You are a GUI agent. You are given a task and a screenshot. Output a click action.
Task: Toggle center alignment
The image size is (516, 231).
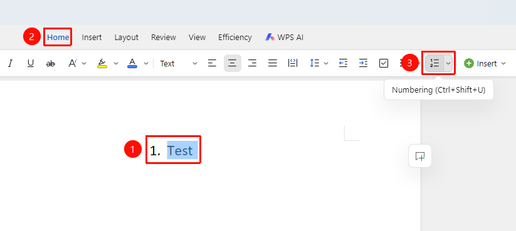pos(233,63)
